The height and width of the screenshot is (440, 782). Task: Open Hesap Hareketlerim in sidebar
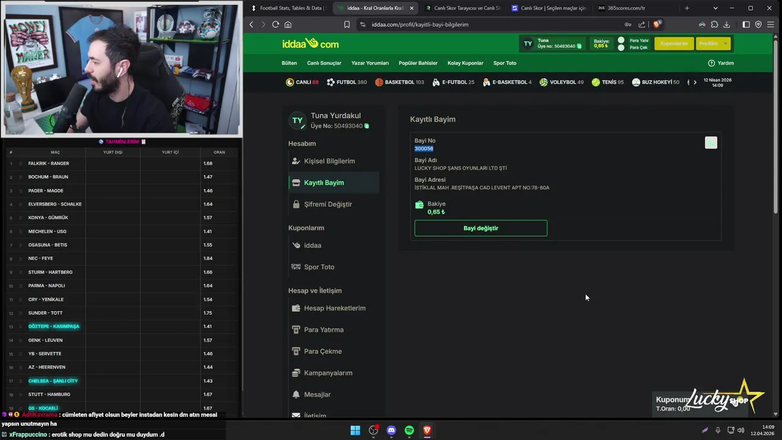333,308
